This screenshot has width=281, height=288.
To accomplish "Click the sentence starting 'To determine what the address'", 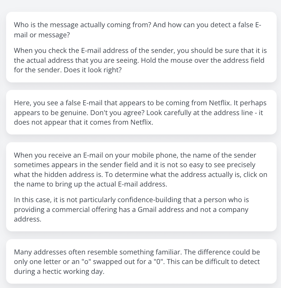I will [140, 179].
